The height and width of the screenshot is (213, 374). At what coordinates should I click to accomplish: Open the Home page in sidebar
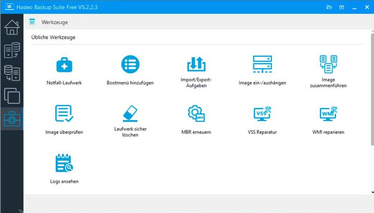click(x=12, y=28)
